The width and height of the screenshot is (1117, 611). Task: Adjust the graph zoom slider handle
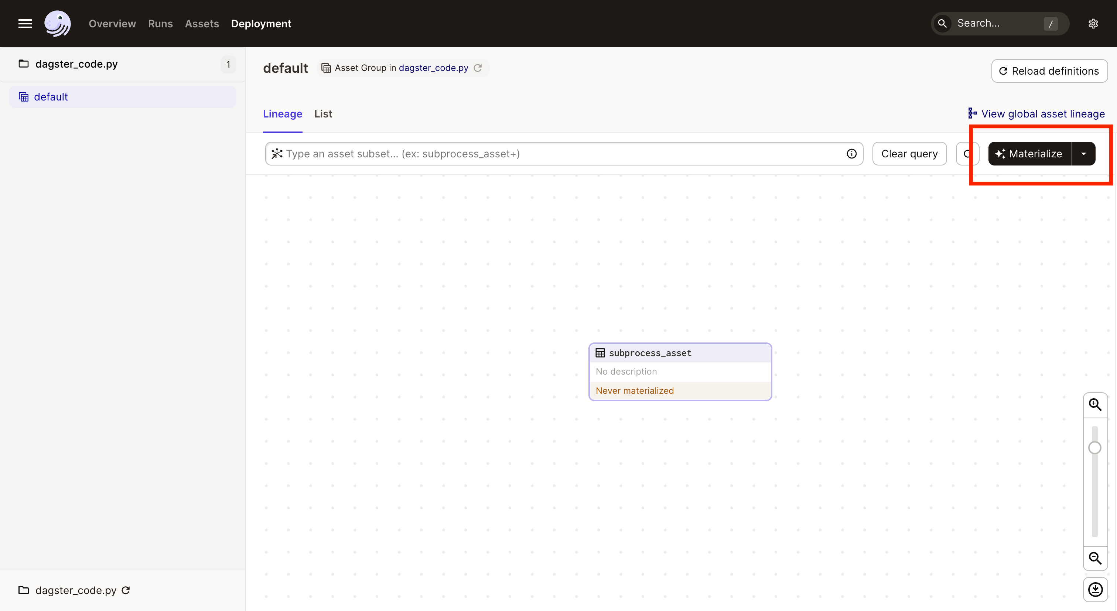click(1094, 447)
